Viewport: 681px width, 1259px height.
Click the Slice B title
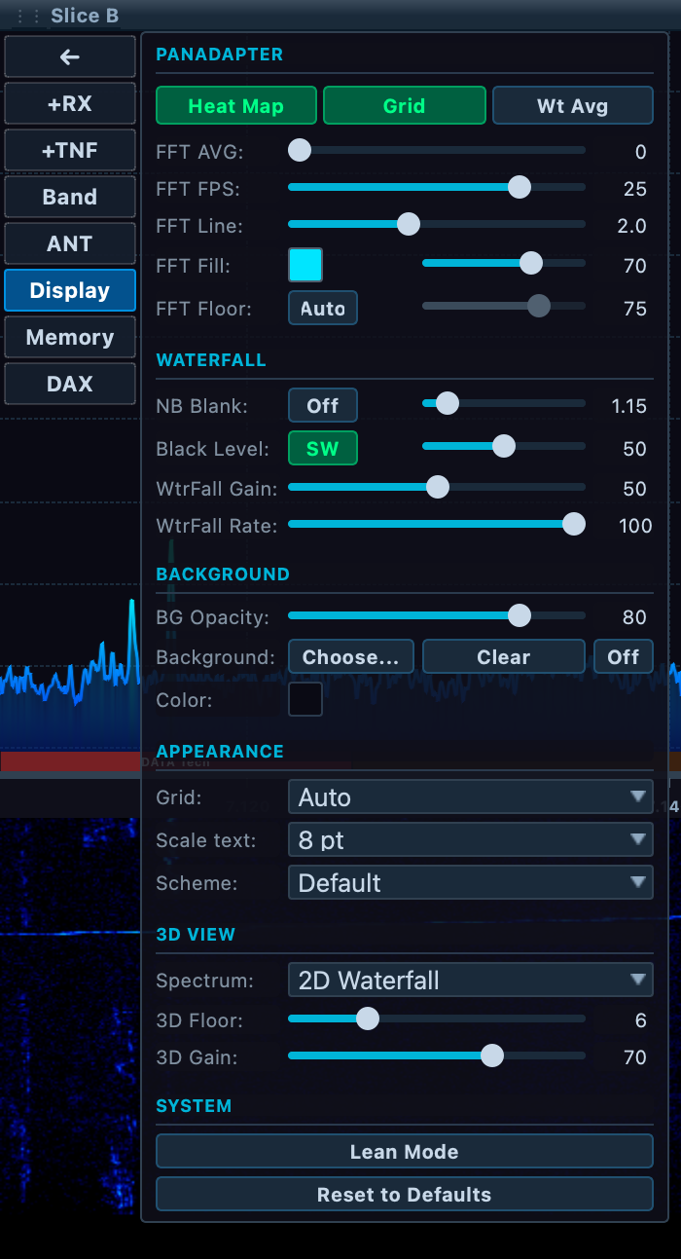[84, 16]
